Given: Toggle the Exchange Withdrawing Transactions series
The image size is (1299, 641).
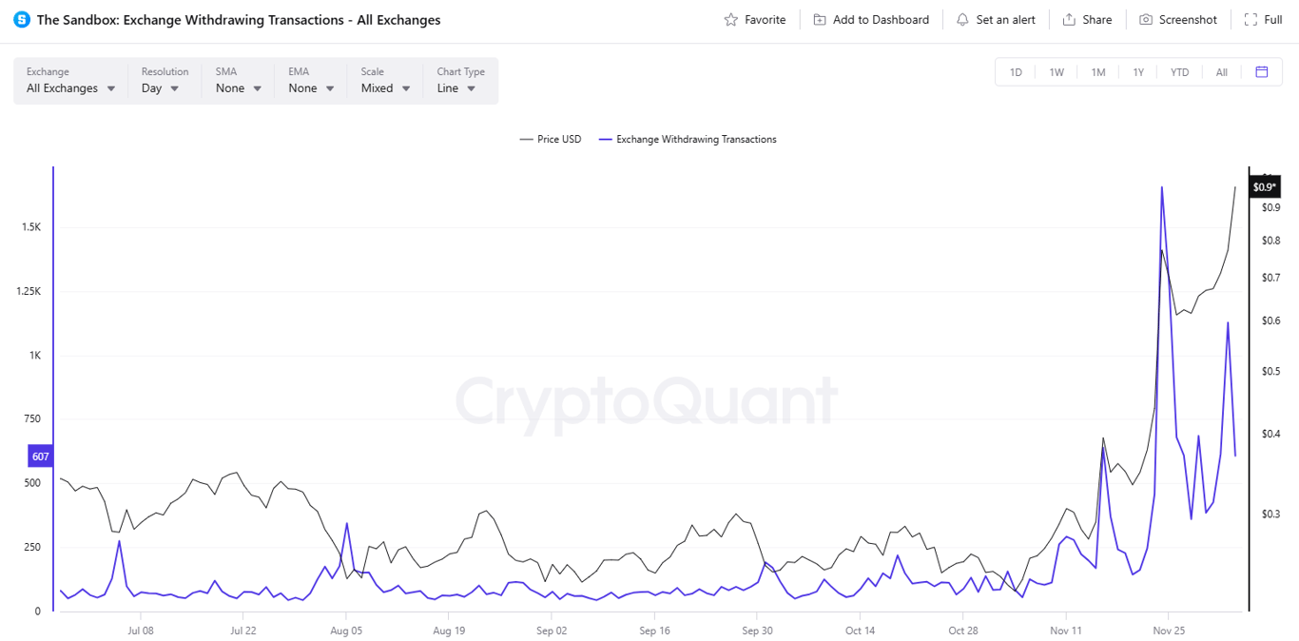Looking at the screenshot, I should 688,139.
